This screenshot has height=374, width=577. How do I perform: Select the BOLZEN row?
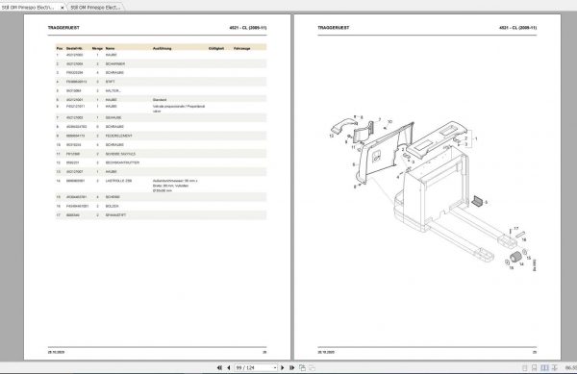161,206
